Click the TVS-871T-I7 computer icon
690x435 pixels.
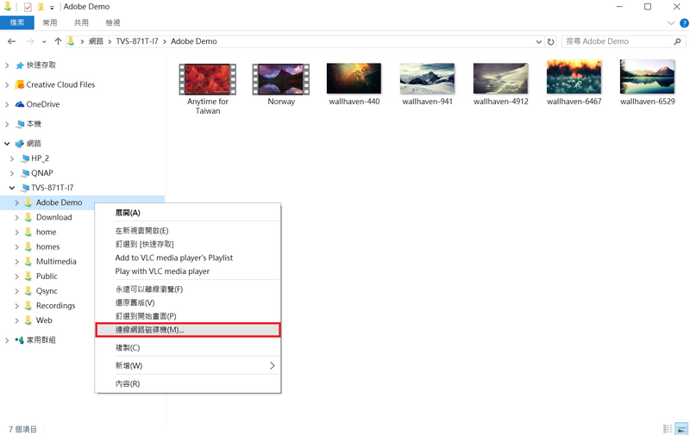pyautogui.click(x=26, y=188)
